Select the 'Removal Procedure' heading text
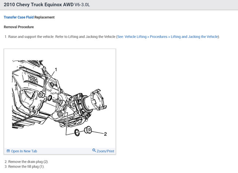Screen dimensions: 238x173 (x=19, y=27)
